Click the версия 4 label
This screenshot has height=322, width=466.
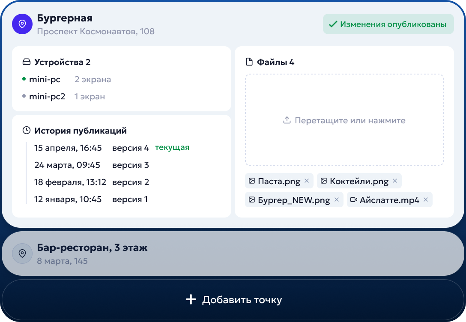pyautogui.click(x=131, y=148)
